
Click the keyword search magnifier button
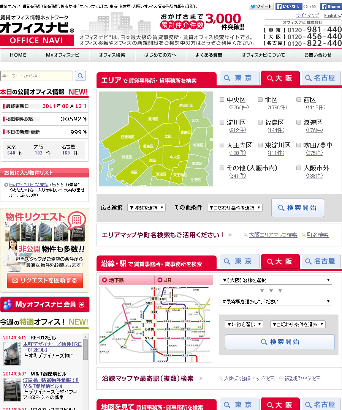[80, 76]
